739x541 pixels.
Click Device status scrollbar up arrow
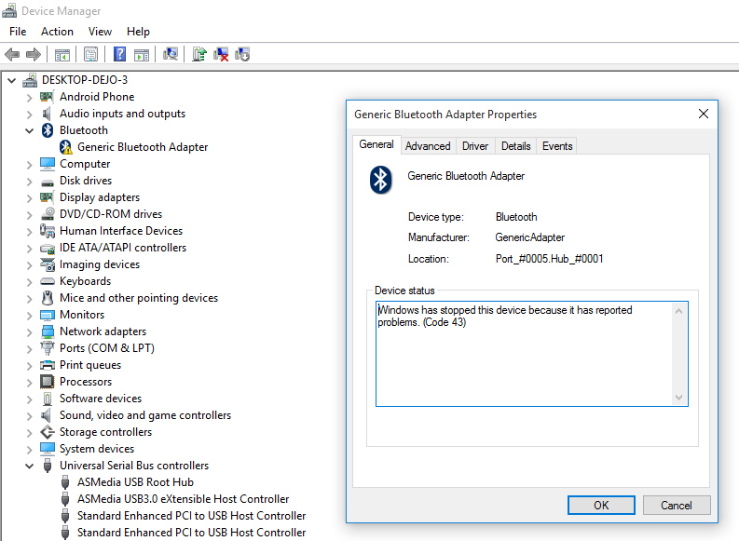point(678,311)
